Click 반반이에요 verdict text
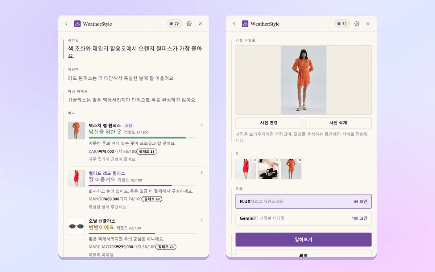This screenshot has height=272, width=435. [x=101, y=227]
